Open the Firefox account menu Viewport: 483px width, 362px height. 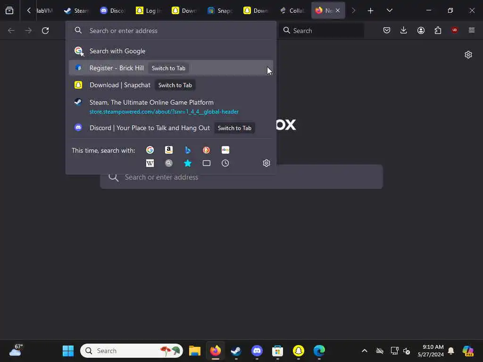click(x=421, y=30)
